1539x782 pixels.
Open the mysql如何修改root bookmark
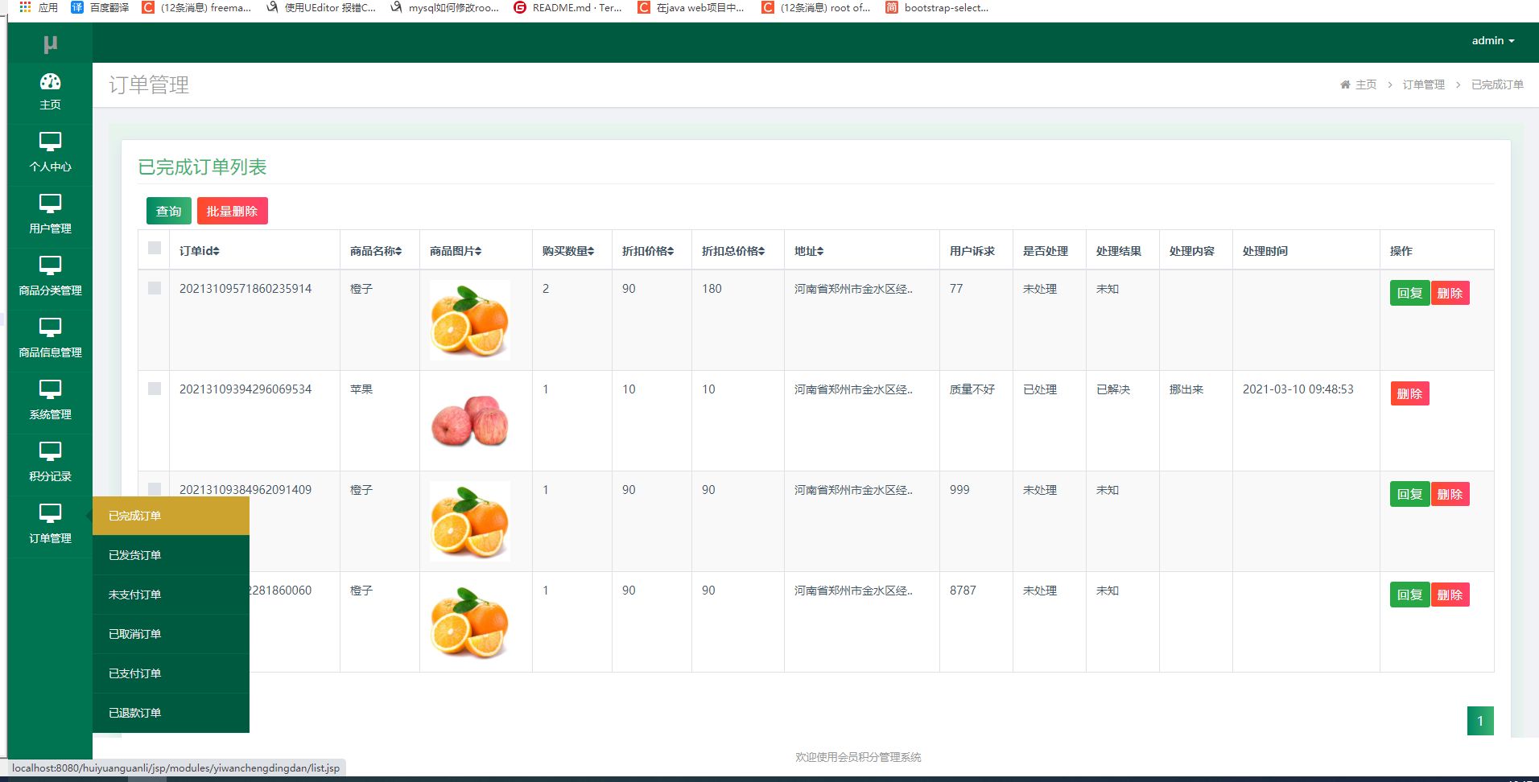click(x=444, y=7)
